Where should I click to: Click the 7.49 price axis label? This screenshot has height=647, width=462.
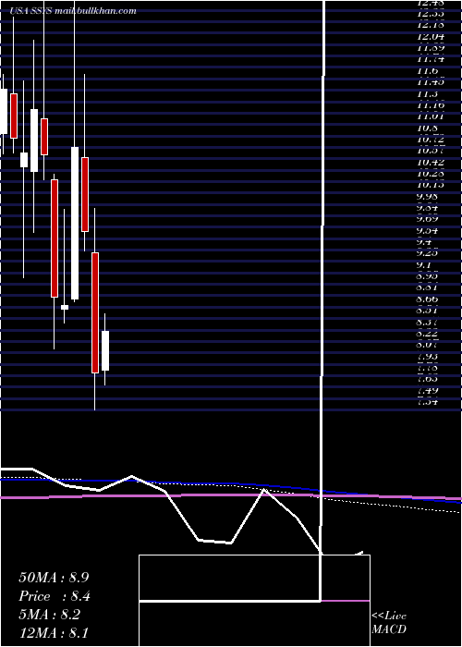pos(428,390)
